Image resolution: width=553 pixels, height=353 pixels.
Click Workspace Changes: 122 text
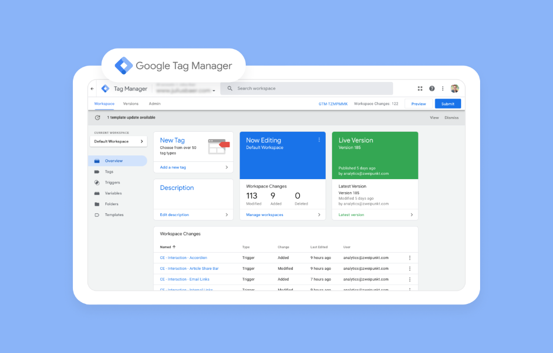coord(376,104)
